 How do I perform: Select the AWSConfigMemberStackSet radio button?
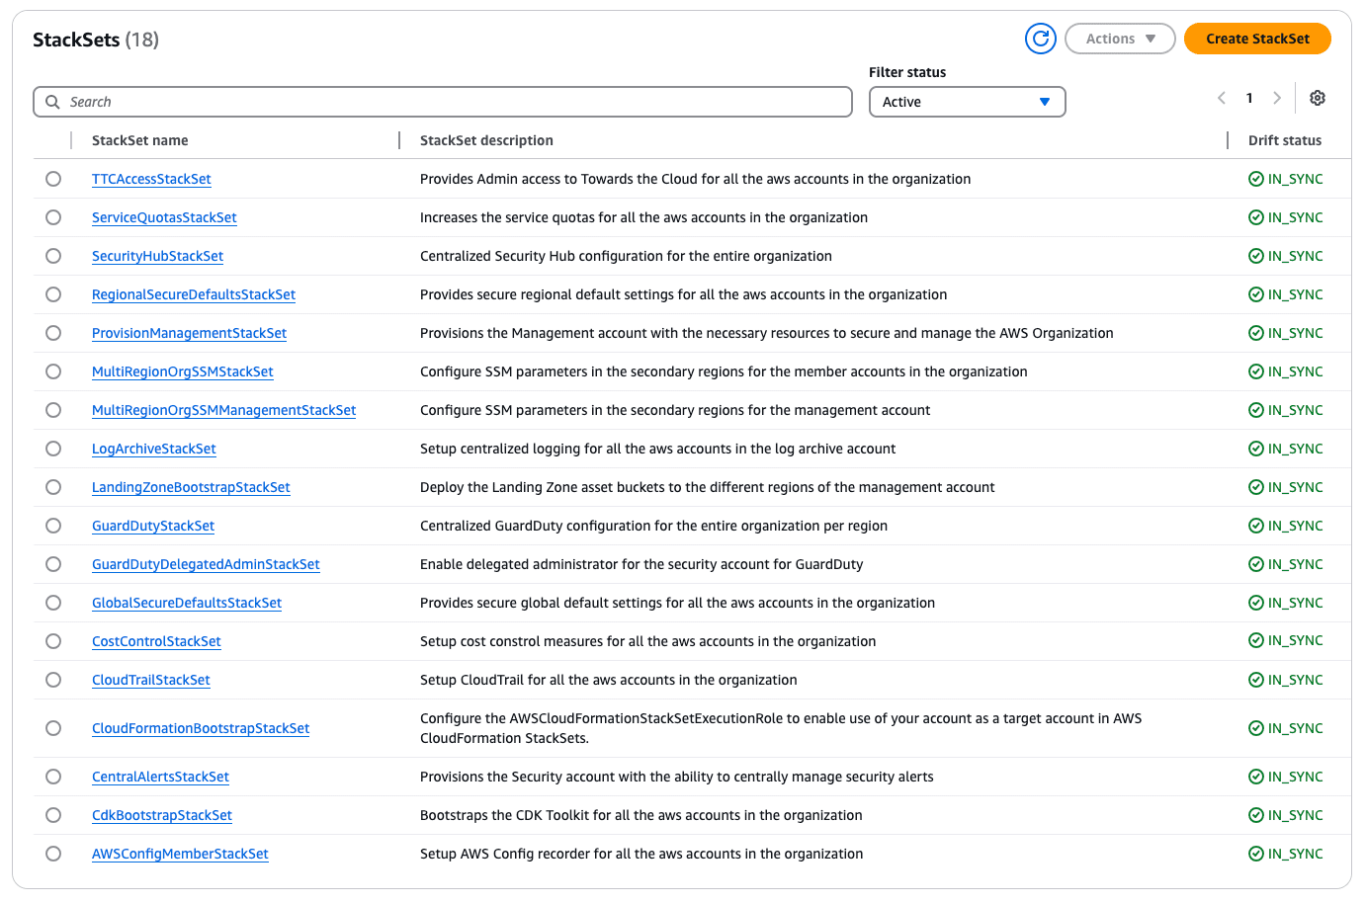53,854
